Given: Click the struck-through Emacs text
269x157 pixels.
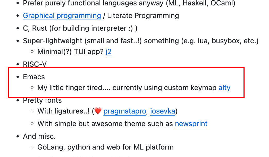Looking at the screenshot, I should point(34,77).
